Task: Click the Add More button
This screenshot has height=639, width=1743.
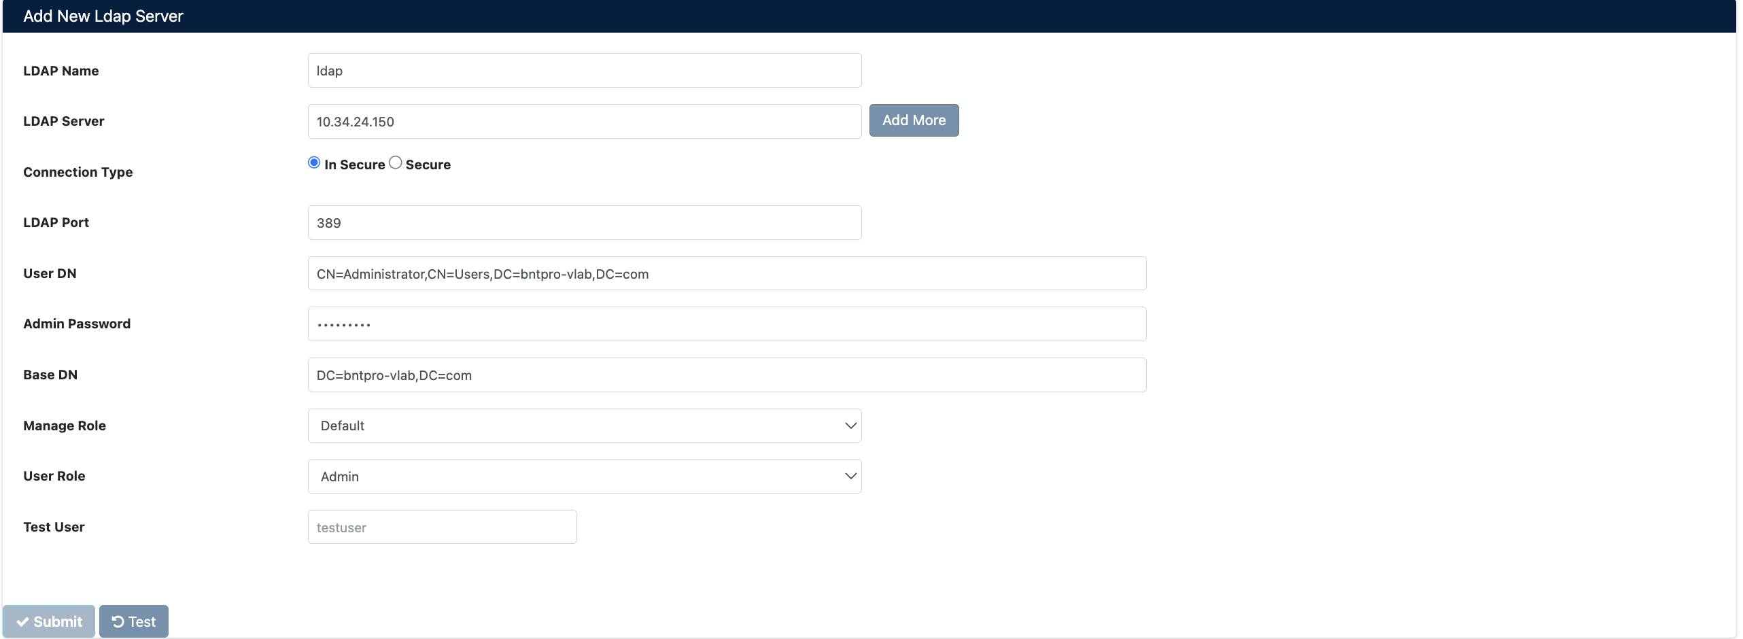Action: point(914,120)
